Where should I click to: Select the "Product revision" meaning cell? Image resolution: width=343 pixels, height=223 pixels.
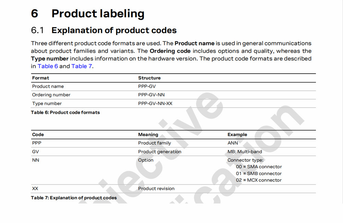point(156,189)
